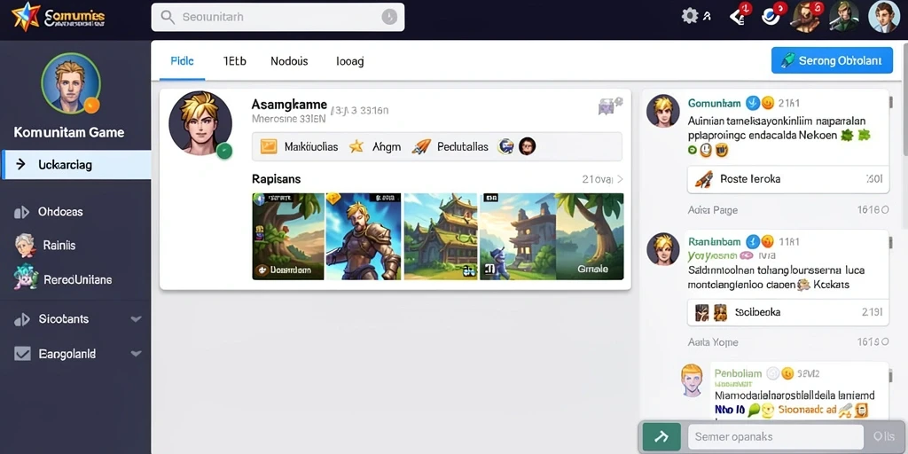Click the orange Maikuuclias picture icon
908x454 pixels.
click(x=268, y=146)
